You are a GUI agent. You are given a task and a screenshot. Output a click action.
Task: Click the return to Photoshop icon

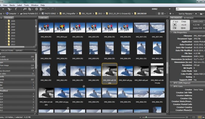pyautogui.click(x=16, y=9)
